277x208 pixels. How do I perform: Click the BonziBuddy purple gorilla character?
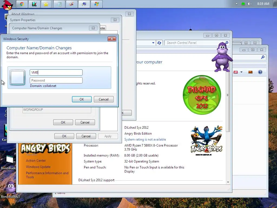coord(222,57)
